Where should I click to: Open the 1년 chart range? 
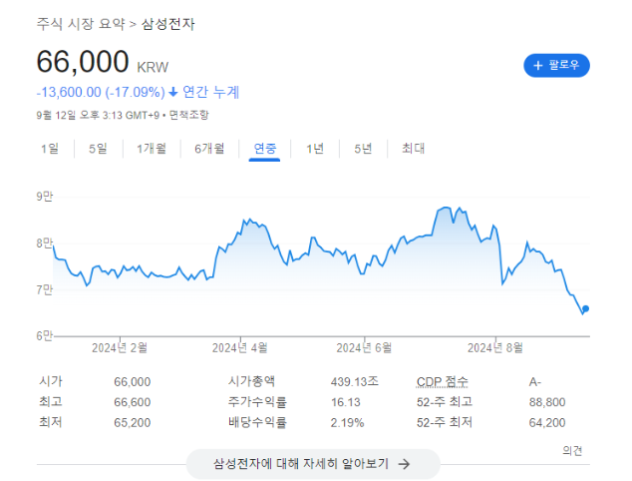click(x=315, y=149)
